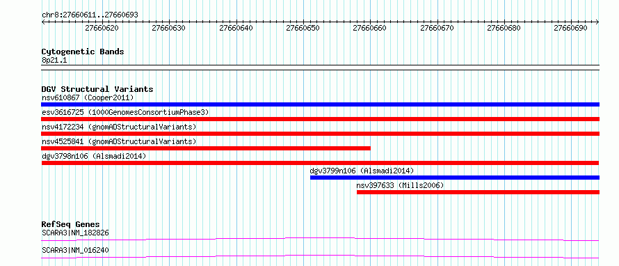This screenshot has height=266, width=619.
Task: Select the nsv397633 red variant bar
Action: pos(478,192)
